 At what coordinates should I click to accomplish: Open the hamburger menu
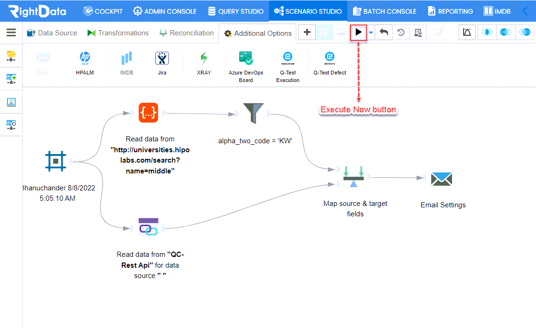pyautogui.click(x=11, y=33)
